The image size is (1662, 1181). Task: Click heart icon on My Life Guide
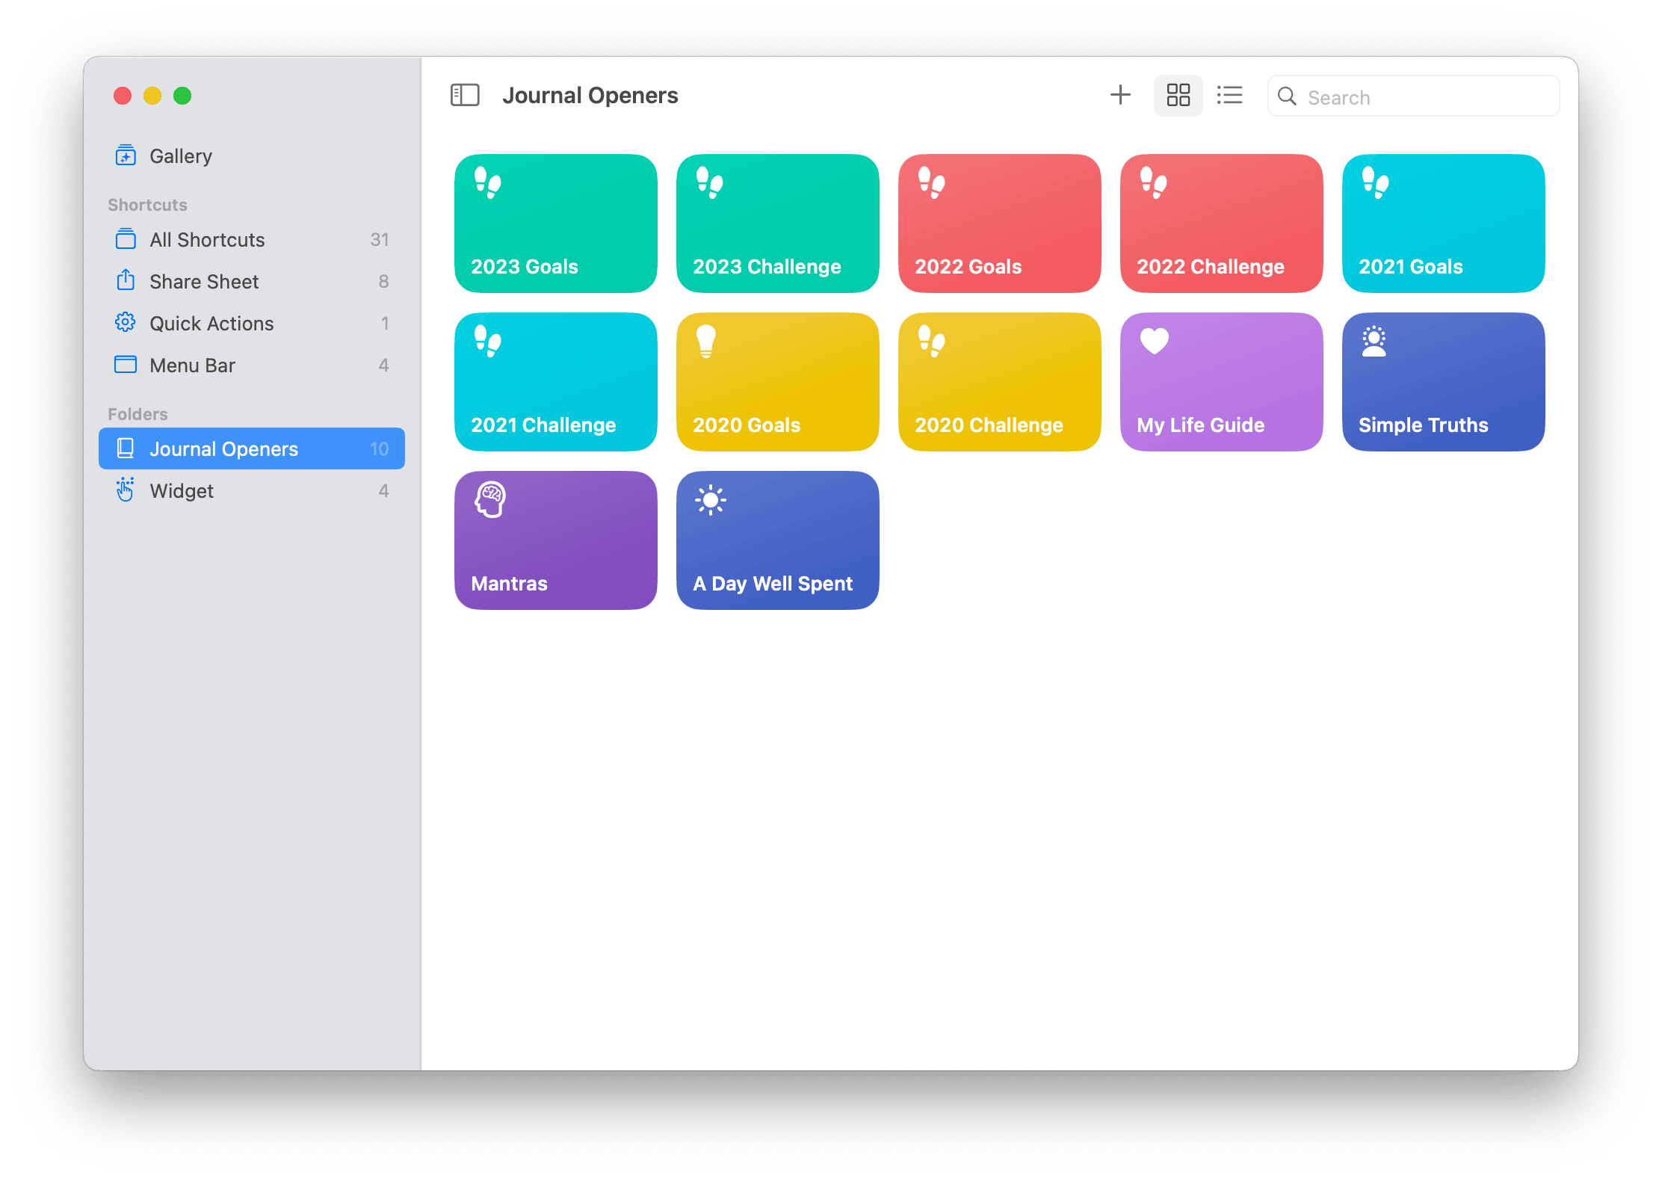[x=1154, y=341]
